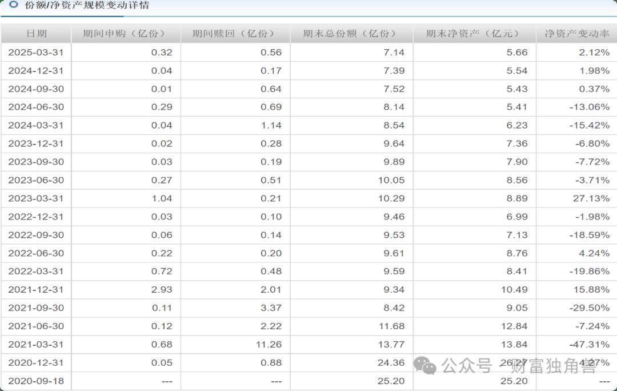The height and width of the screenshot is (391, 617).
Task: Select the date cell 2021-12-31
Action: click(36, 290)
